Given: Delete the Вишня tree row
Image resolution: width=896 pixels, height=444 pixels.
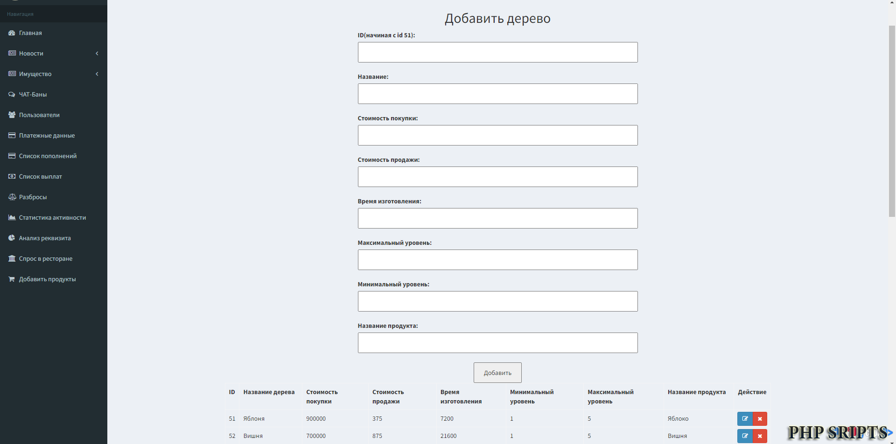Looking at the screenshot, I should point(760,436).
